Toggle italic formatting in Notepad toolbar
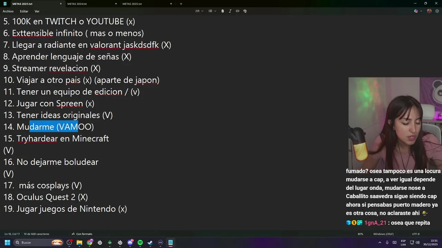The width and height of the screenshot is (442, 248). (230, 11)
